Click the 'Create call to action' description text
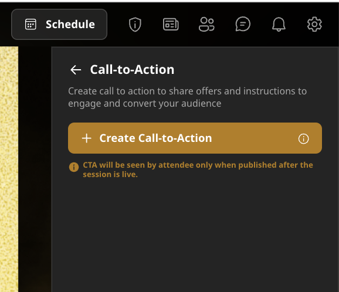The image size is (339, 292). click(x=187, y=97)
